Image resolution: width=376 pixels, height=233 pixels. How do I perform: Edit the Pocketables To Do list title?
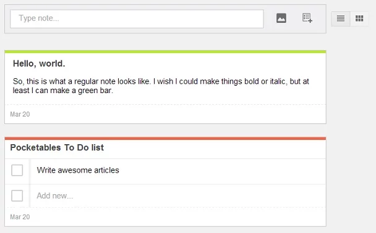(x=57, y=147)
